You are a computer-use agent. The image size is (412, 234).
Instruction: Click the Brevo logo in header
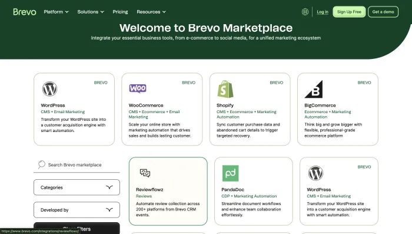tap(25, 12)
